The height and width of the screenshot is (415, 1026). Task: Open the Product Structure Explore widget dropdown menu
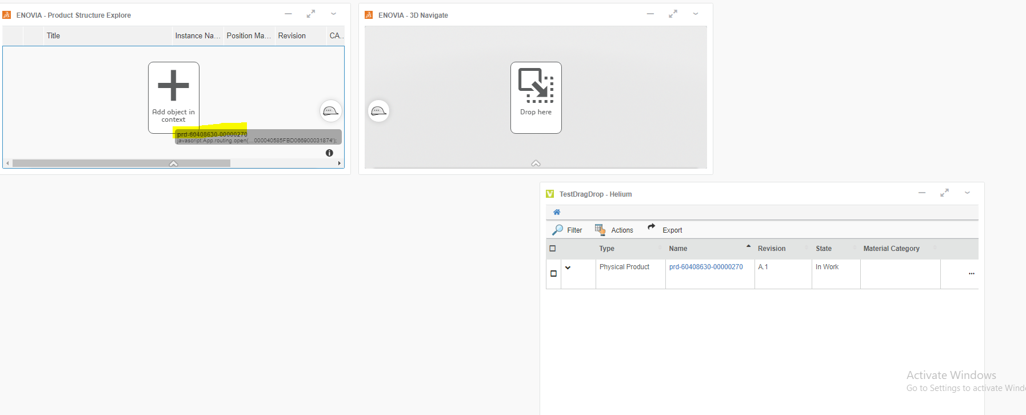click(333, 14)
